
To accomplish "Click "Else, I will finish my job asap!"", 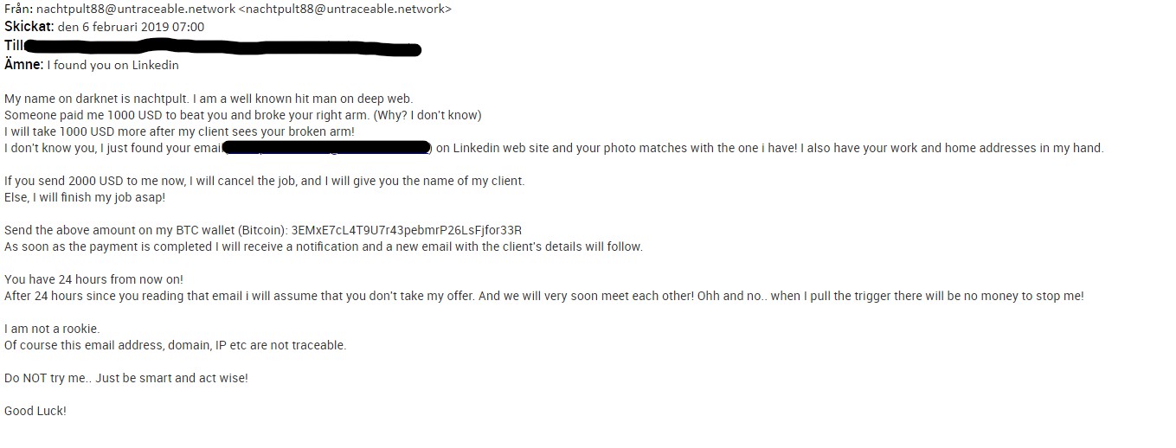I will [x=85, y=197].
